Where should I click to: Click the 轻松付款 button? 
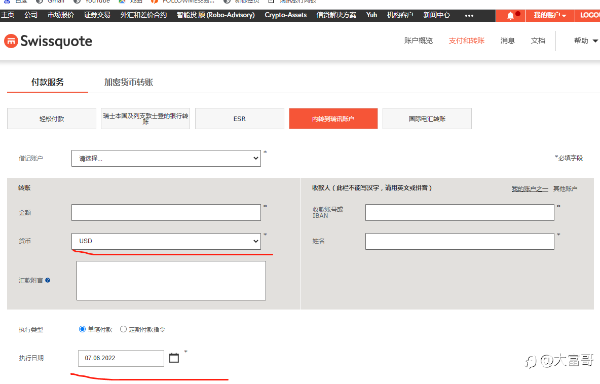point(52,119)
